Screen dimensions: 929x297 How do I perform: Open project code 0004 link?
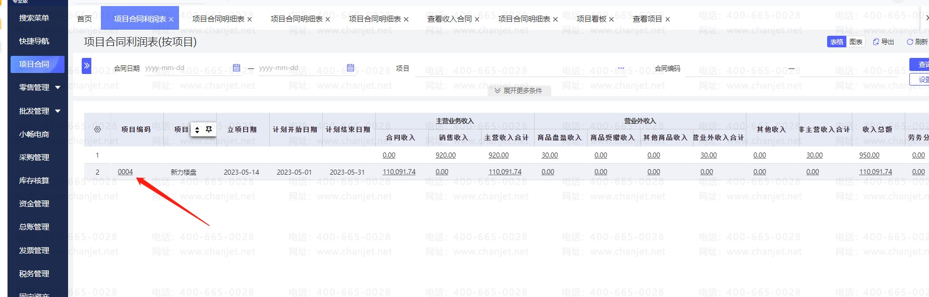(125, 172)
